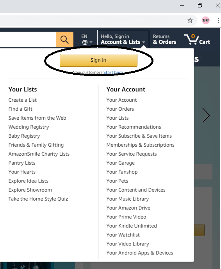221x269 pixels.
Task: Bookmark this page with the star icon
Action: 190,20
